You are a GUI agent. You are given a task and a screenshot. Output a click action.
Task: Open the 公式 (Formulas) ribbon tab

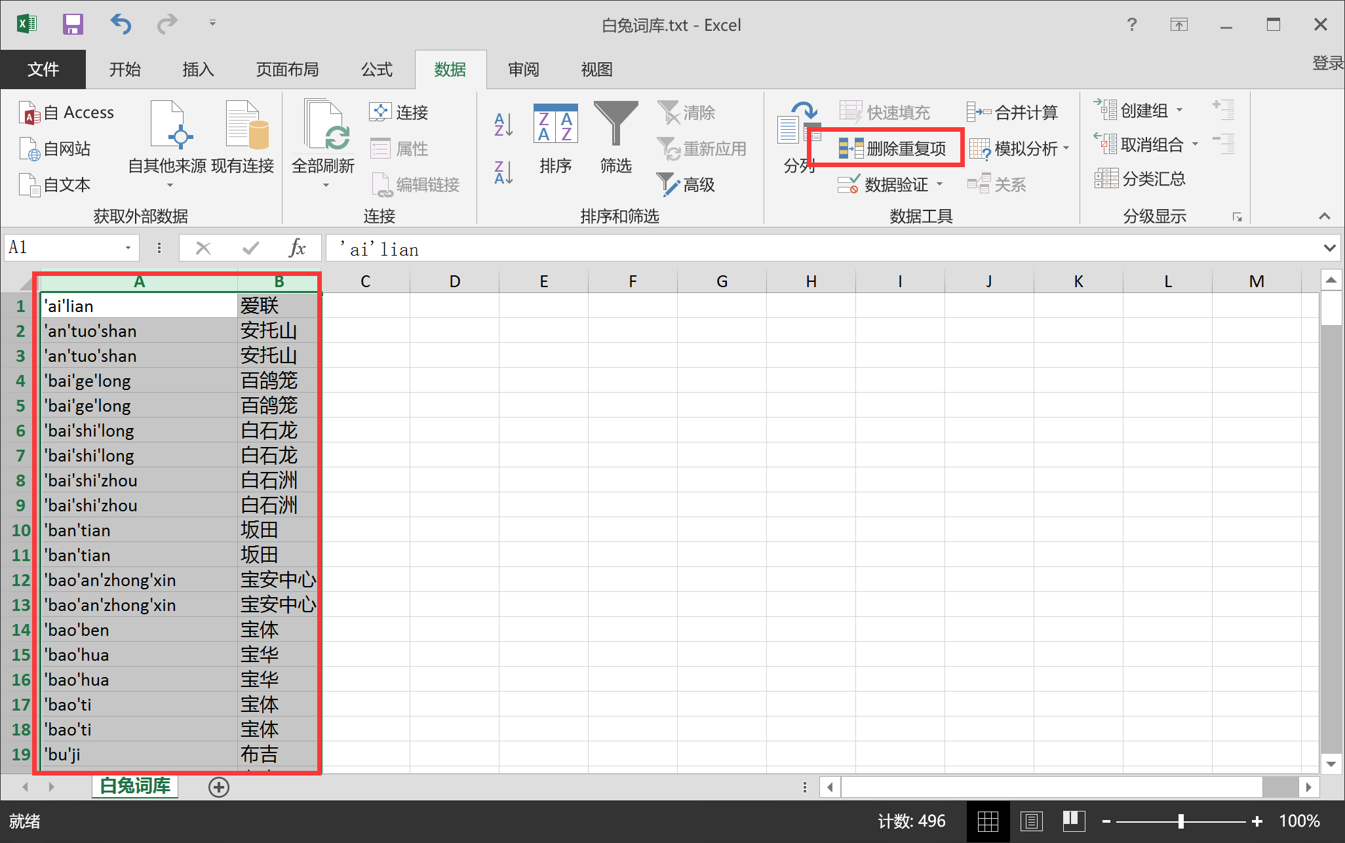click(x=376, y=69)
